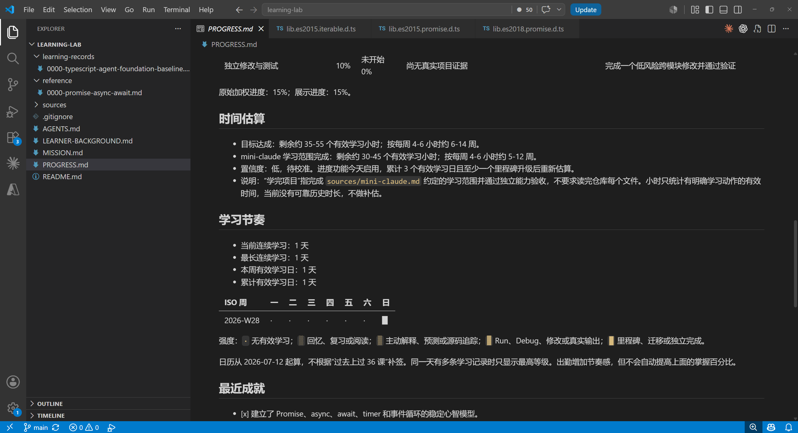Open LEARNER-BACKGROUND.md file
This screenshot has height=433, width=798.
(108, 141)
